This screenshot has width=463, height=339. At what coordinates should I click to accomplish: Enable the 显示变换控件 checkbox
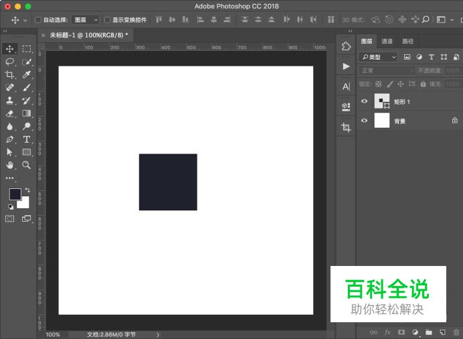[107, 20]
